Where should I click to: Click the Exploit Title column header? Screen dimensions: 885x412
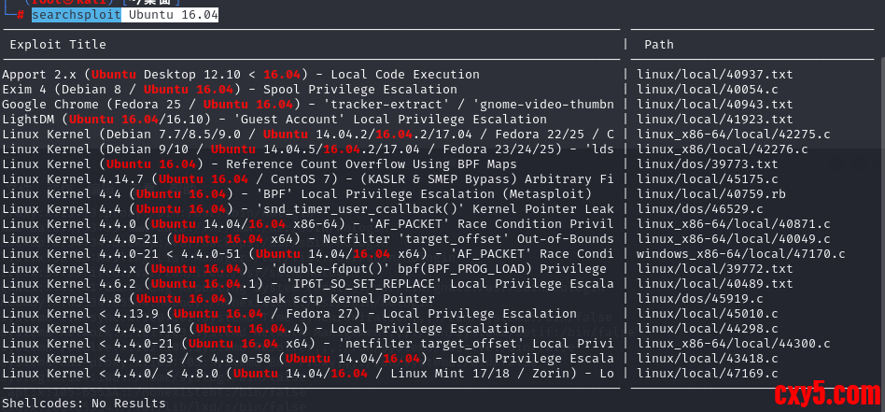tap(58, 45)
